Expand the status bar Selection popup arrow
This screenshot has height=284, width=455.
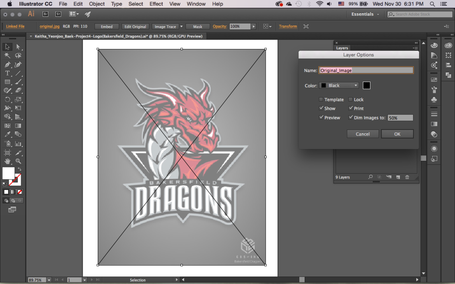176,280
